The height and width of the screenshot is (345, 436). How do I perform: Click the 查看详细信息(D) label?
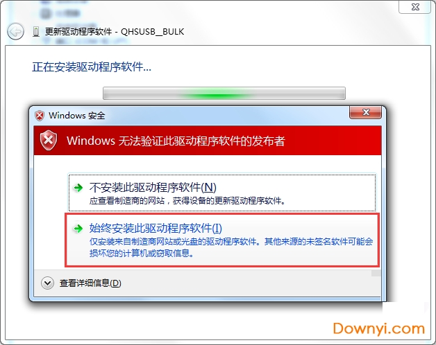coord(90,283)
